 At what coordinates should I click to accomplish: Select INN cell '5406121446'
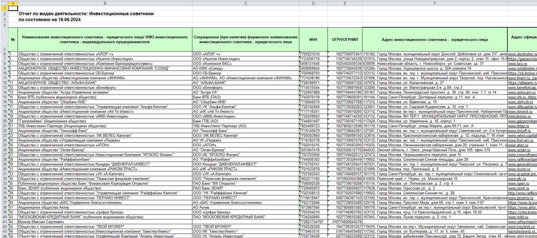click(314, 63)
